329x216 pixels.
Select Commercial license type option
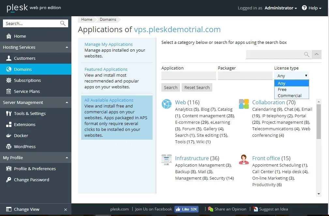click(292, 95)
